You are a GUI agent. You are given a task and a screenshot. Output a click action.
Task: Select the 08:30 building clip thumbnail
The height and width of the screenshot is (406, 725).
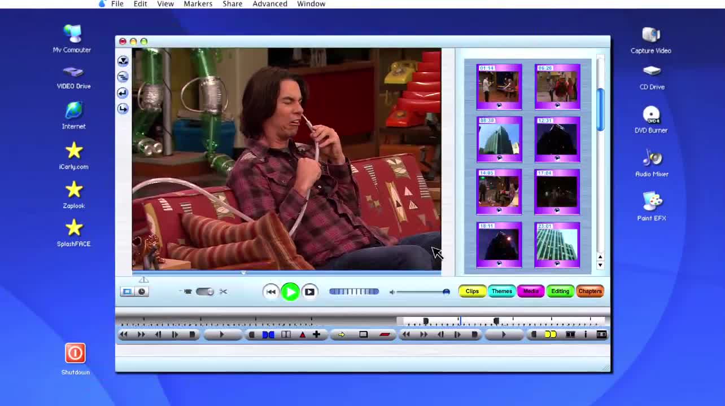click(499, 139)
